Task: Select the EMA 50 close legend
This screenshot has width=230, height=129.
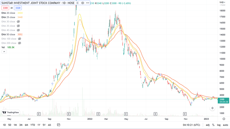Action: click(x=8, y=34)
